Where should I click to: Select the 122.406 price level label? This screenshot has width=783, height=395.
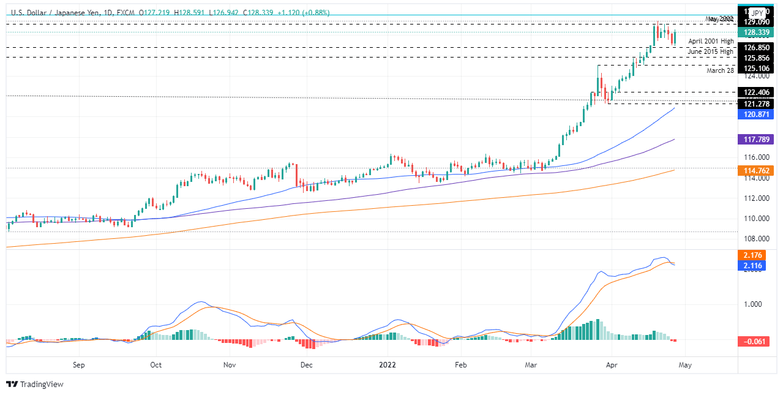point(757,92)
